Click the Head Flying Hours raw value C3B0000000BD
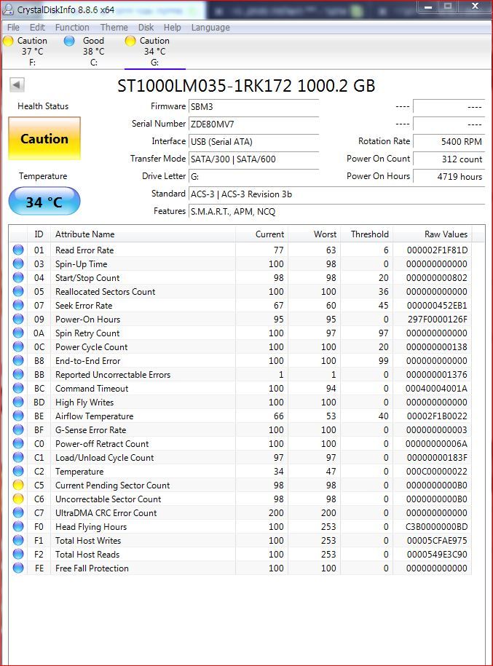The height and width of the screenshot is (666, 493). click(x=436, y=527)
